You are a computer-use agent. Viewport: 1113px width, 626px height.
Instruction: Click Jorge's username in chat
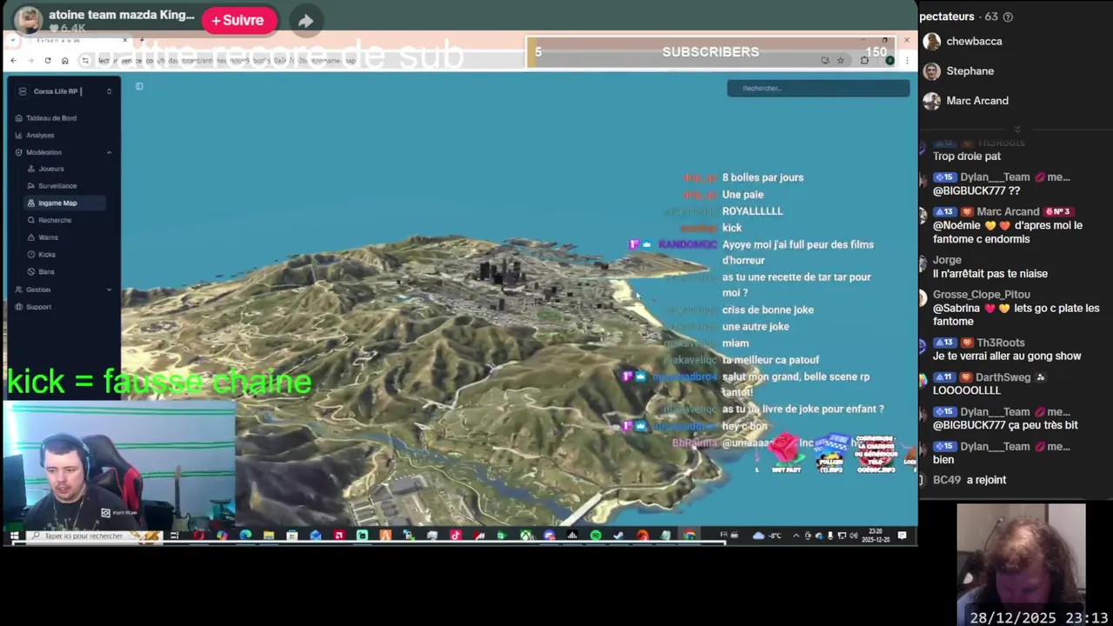click(947, 260)
